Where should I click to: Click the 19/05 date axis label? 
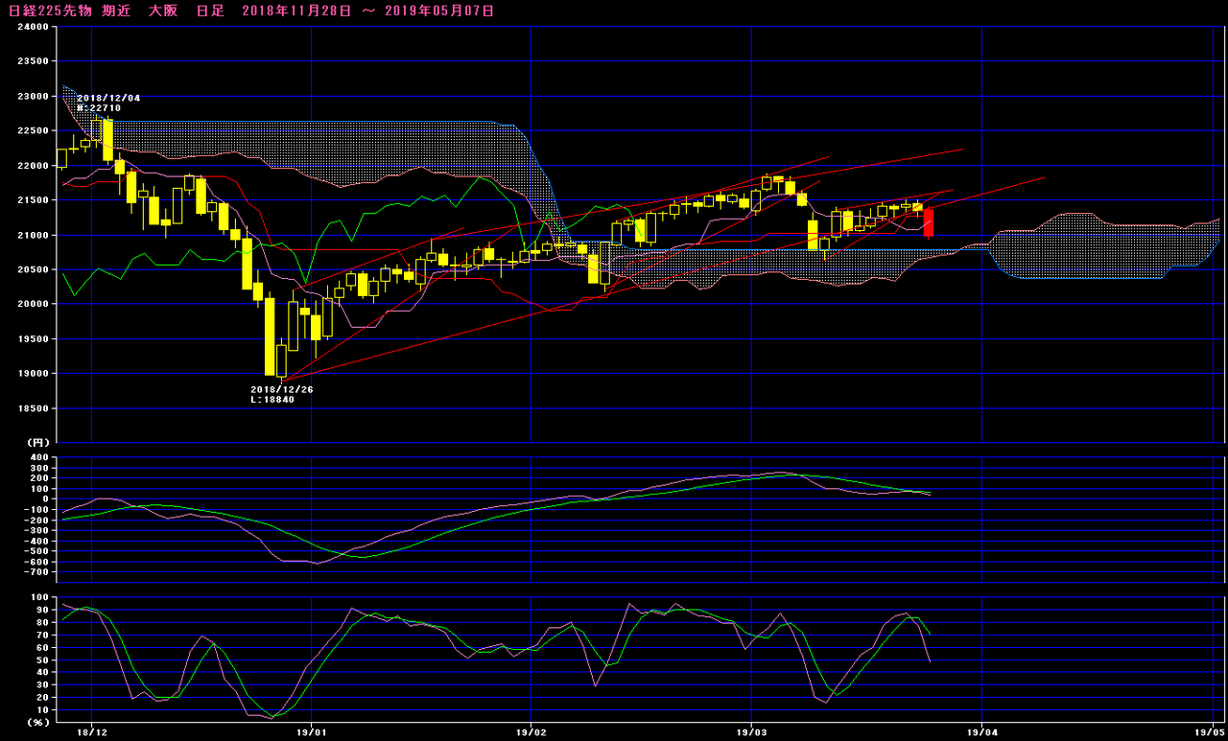point(1212,732)
